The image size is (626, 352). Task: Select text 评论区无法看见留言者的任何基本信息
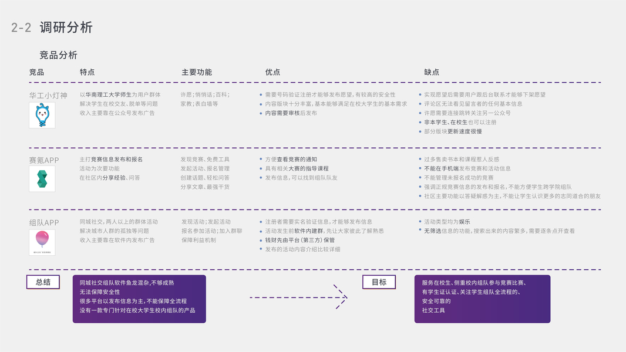point(473,104)
